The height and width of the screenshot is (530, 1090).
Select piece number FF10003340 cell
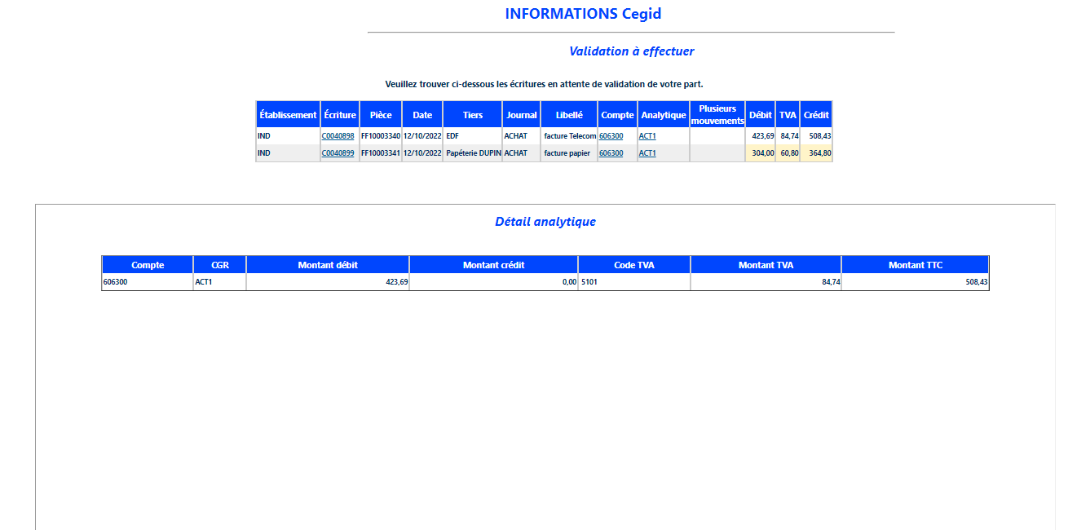pyautogui.click(x=381, y=136)
